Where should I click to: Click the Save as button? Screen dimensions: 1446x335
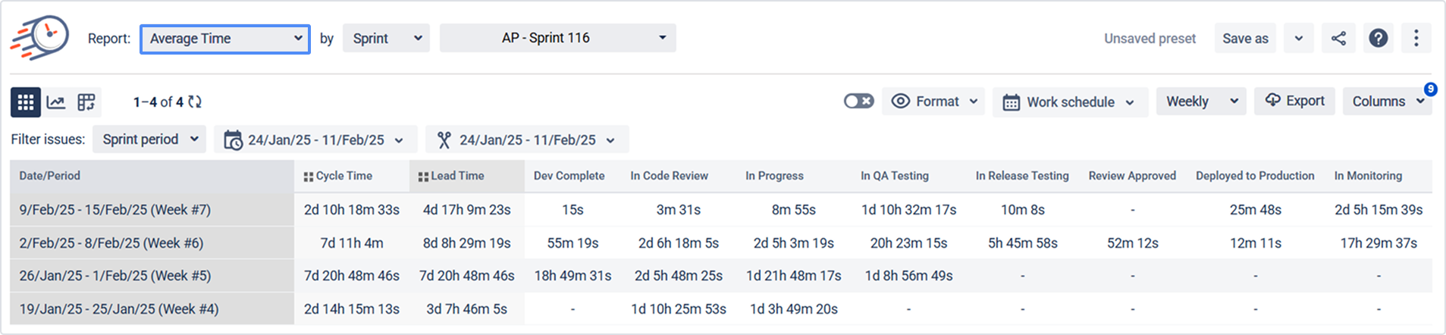tap(1245, 39)
